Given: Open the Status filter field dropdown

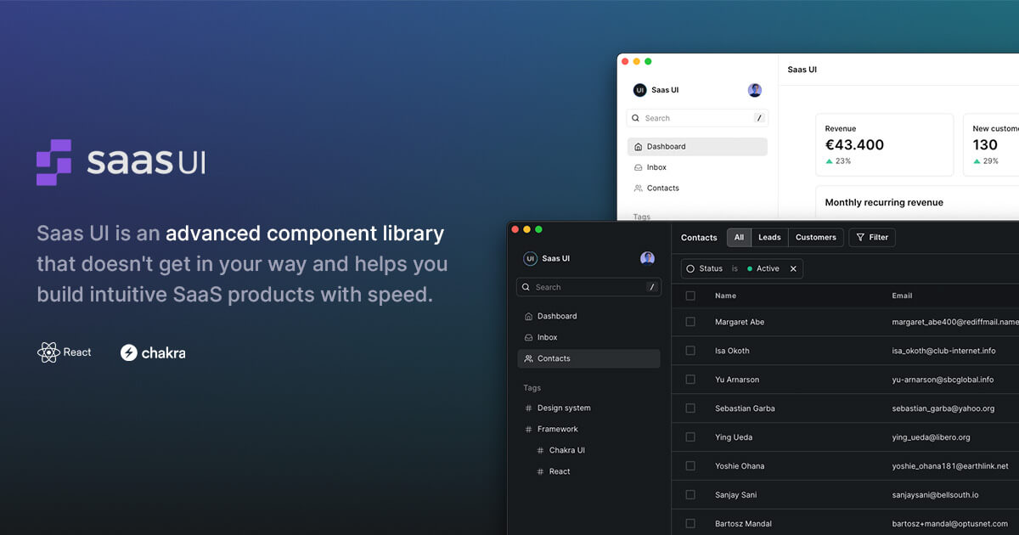Looking at the screenshot, I should pos(710,268).
